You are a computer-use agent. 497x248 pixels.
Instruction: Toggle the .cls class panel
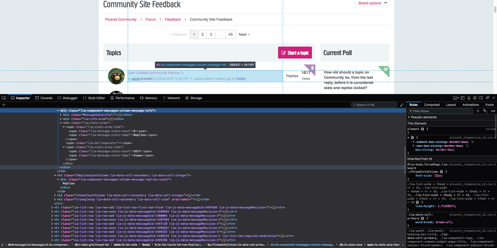click(x=493, y=111)
